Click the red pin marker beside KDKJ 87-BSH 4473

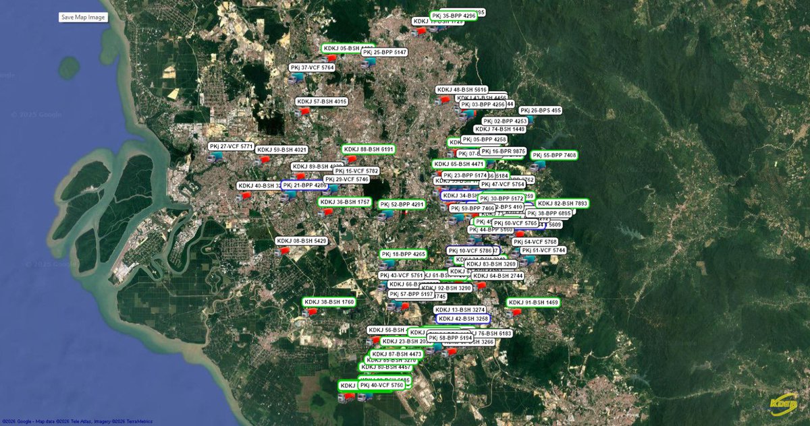(450, 352)
